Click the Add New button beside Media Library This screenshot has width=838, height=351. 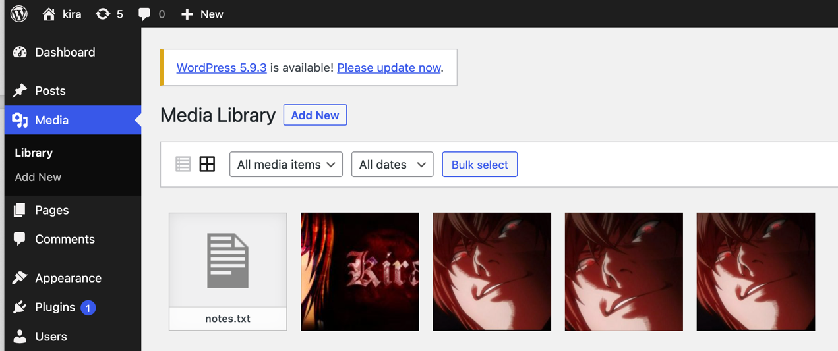click(x=314, y=115)
